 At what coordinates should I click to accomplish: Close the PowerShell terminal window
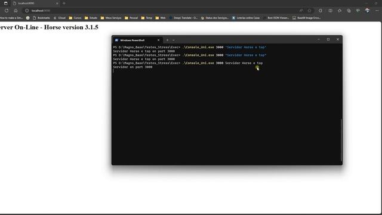click(338, 39)
